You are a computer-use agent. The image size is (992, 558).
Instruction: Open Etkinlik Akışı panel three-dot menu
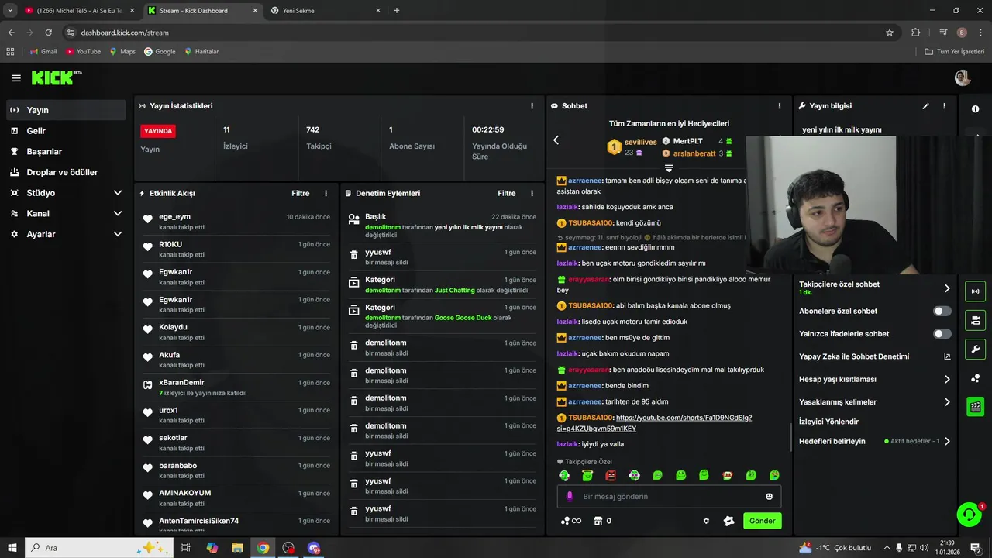point(325,194)
